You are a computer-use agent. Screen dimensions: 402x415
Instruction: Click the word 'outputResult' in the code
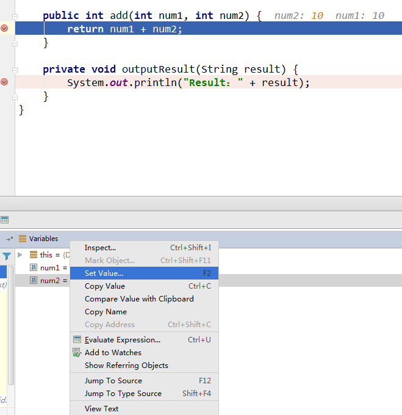pos(158,70)
